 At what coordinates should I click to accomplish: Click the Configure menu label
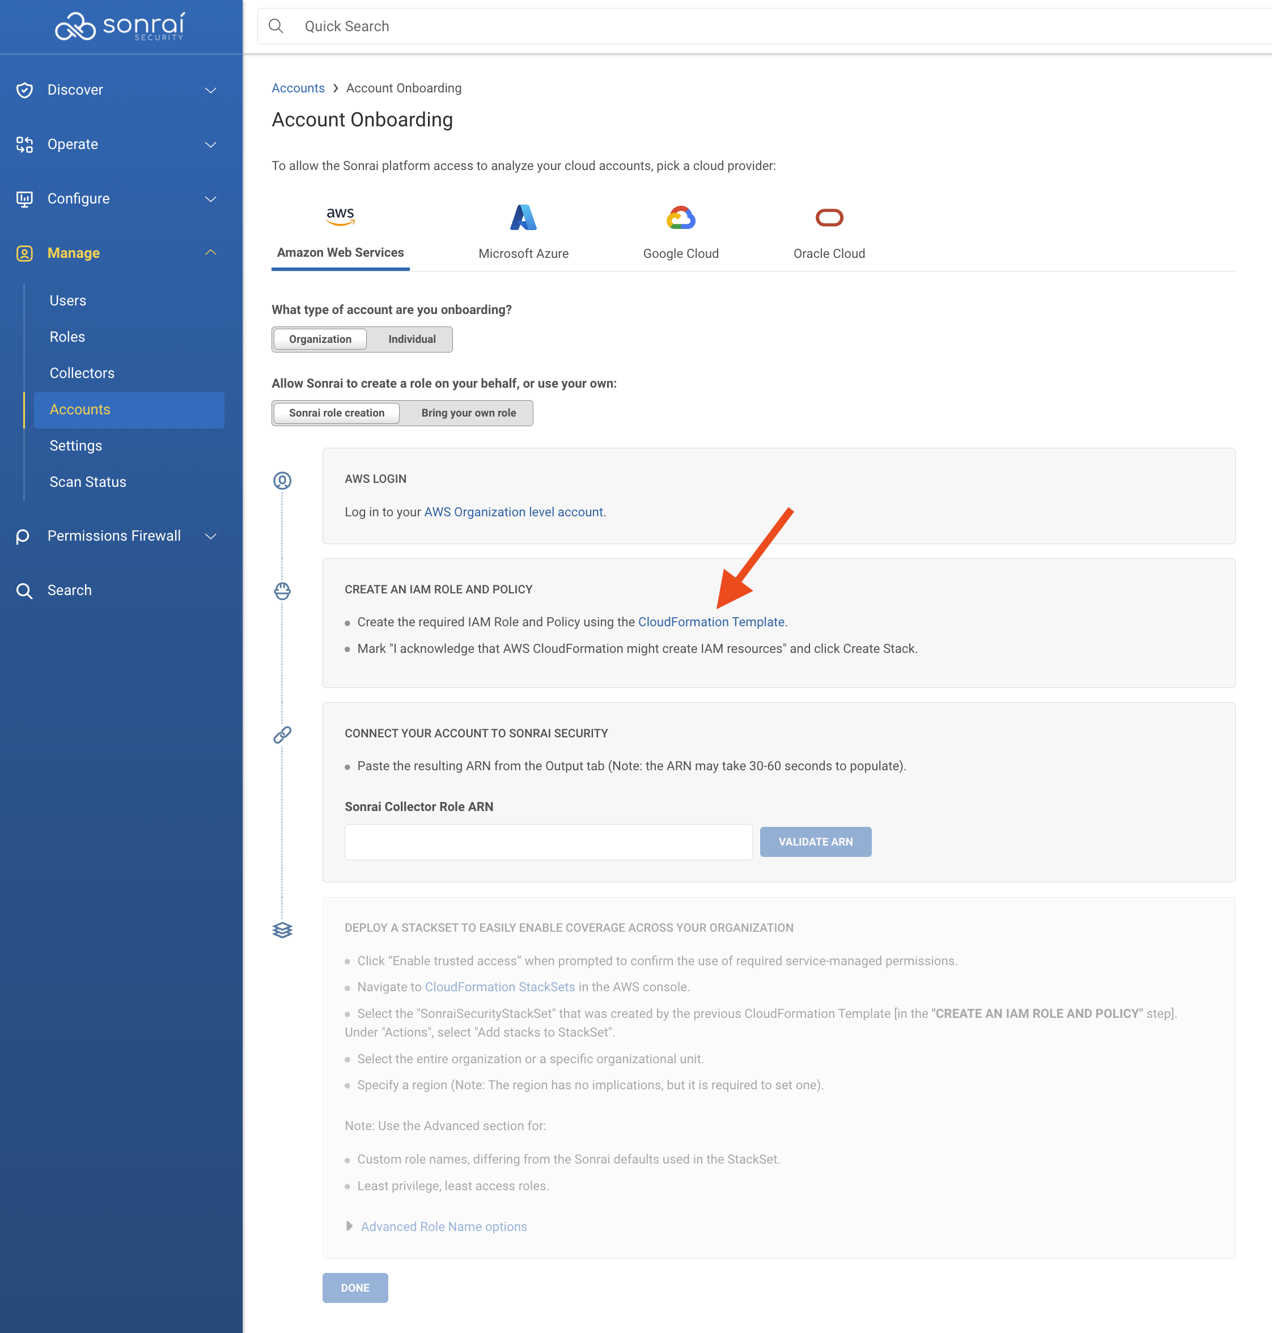(x=79, y=199)
